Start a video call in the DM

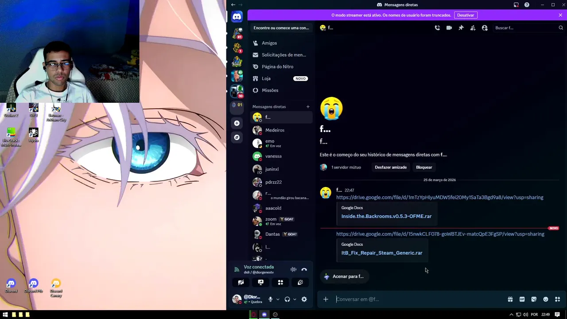point(449,28)
